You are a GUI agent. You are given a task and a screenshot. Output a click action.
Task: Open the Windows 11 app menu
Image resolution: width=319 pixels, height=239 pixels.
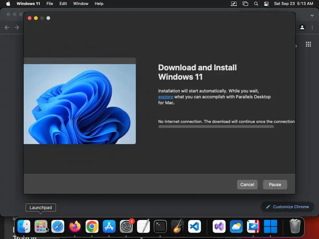28,3
